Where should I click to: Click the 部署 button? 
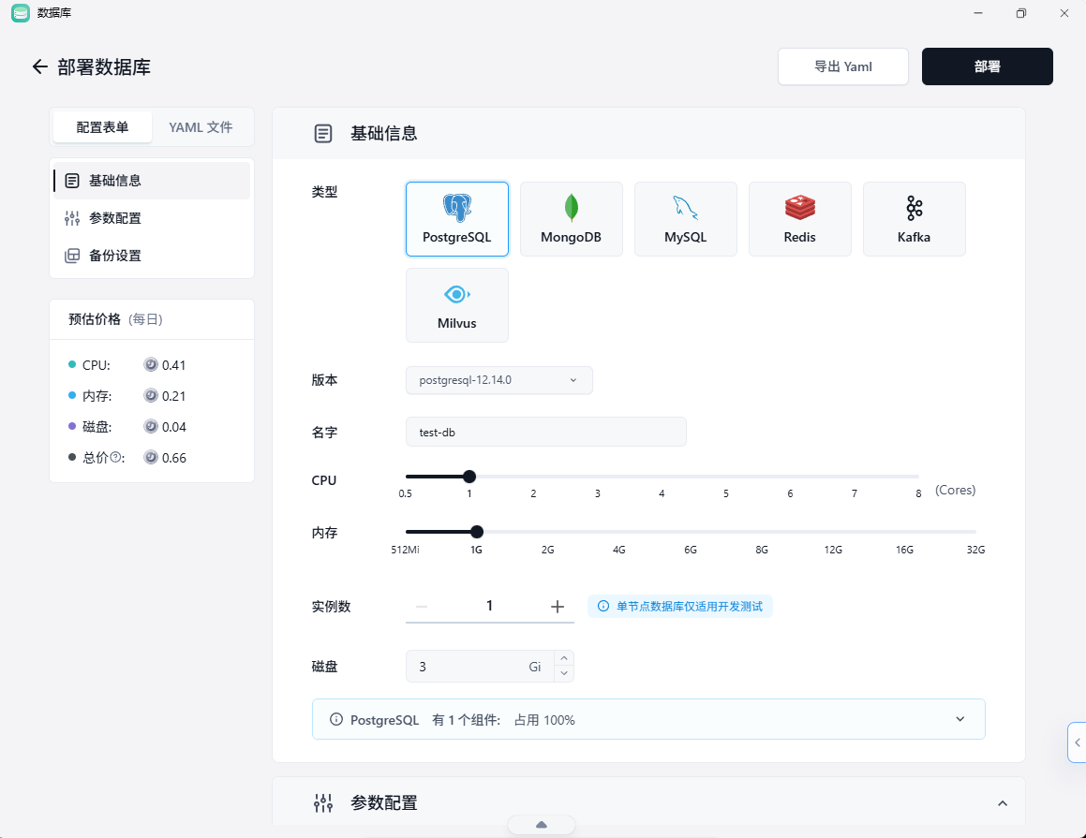point(987,66)
